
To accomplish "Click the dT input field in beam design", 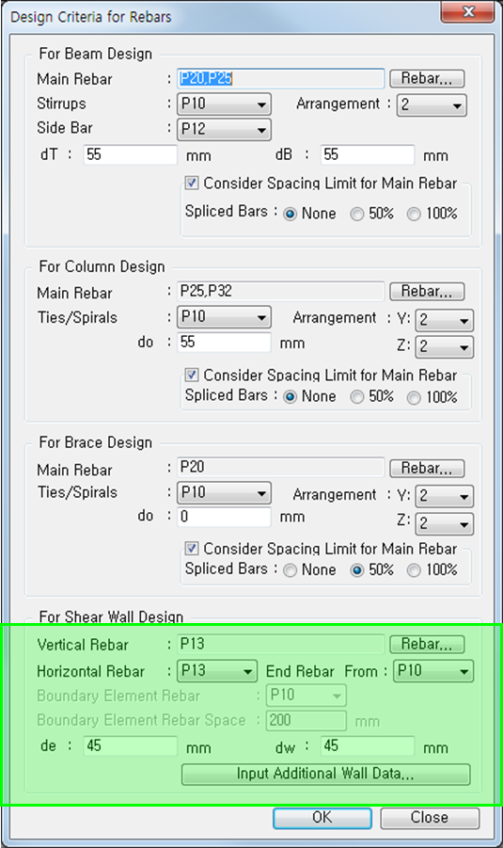I will tap(131, 154).
